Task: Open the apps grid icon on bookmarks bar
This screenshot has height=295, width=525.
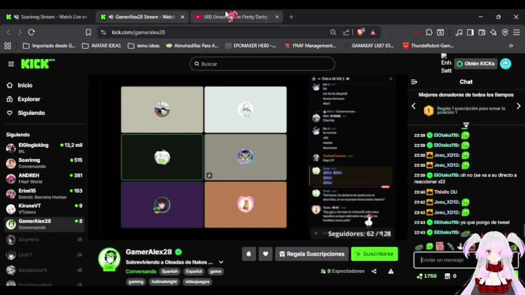Action: coord(7,46)
